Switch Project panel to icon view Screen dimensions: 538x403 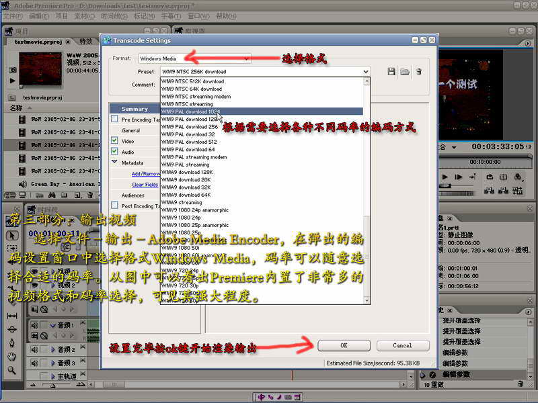click(23, 195)
